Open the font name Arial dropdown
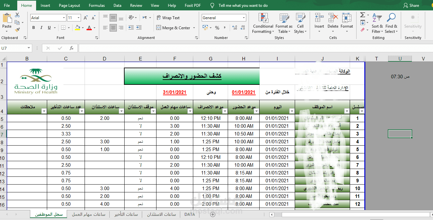The image size is (433, 220). click(x=64, y=18)
